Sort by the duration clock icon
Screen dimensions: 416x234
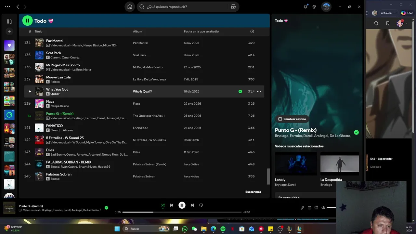point(252,32)
